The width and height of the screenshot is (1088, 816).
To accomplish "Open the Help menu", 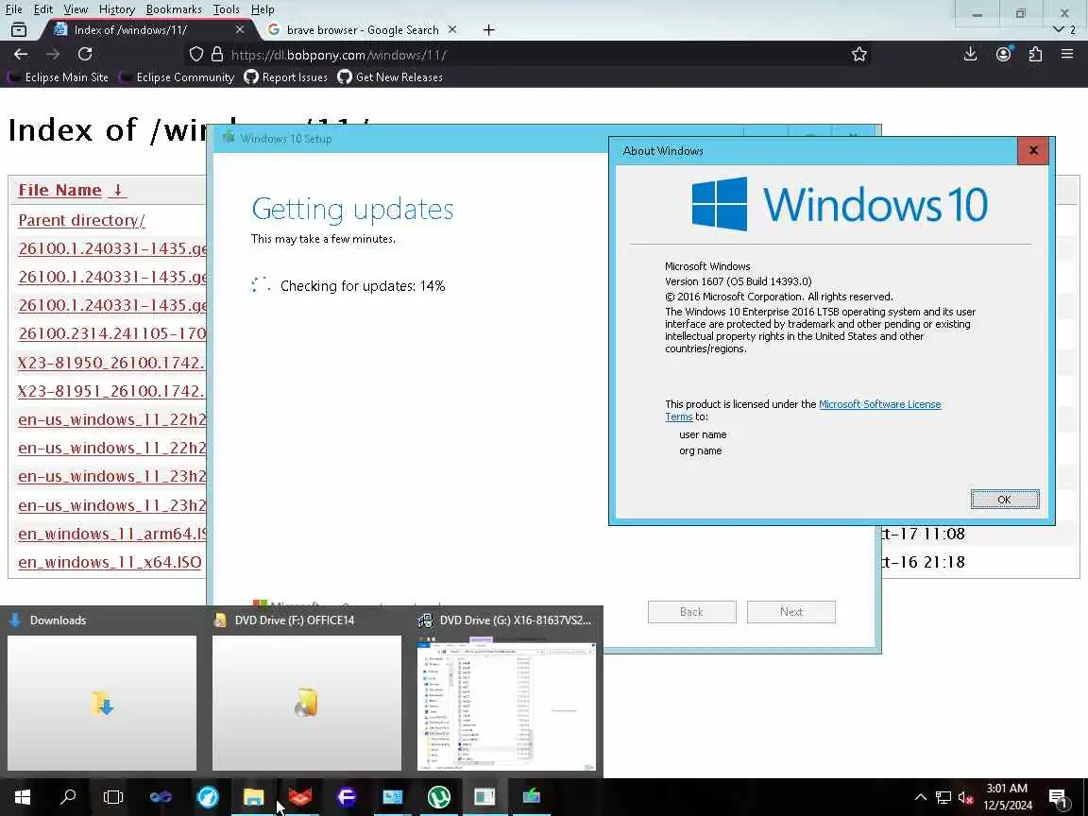I will (x=263, y=9).
